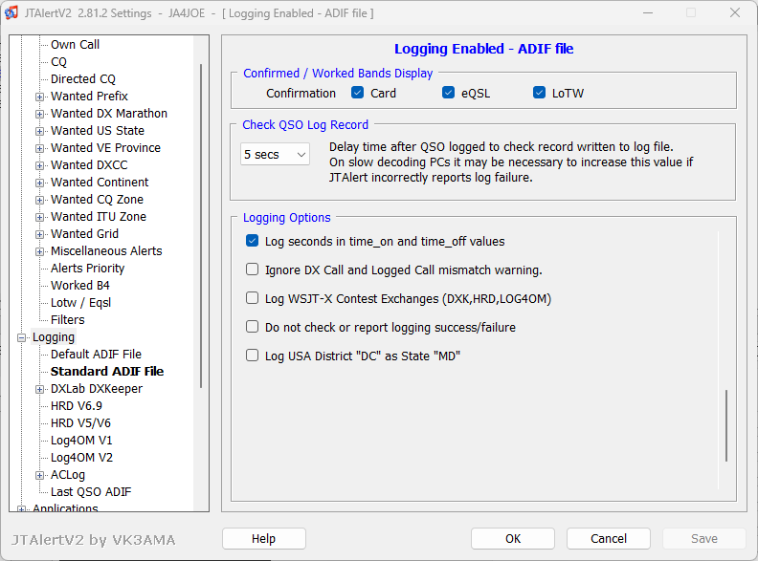This screenshot has height=561, width=758.
Task: Expand the ACLog tree node
Action: pos(39,475)
